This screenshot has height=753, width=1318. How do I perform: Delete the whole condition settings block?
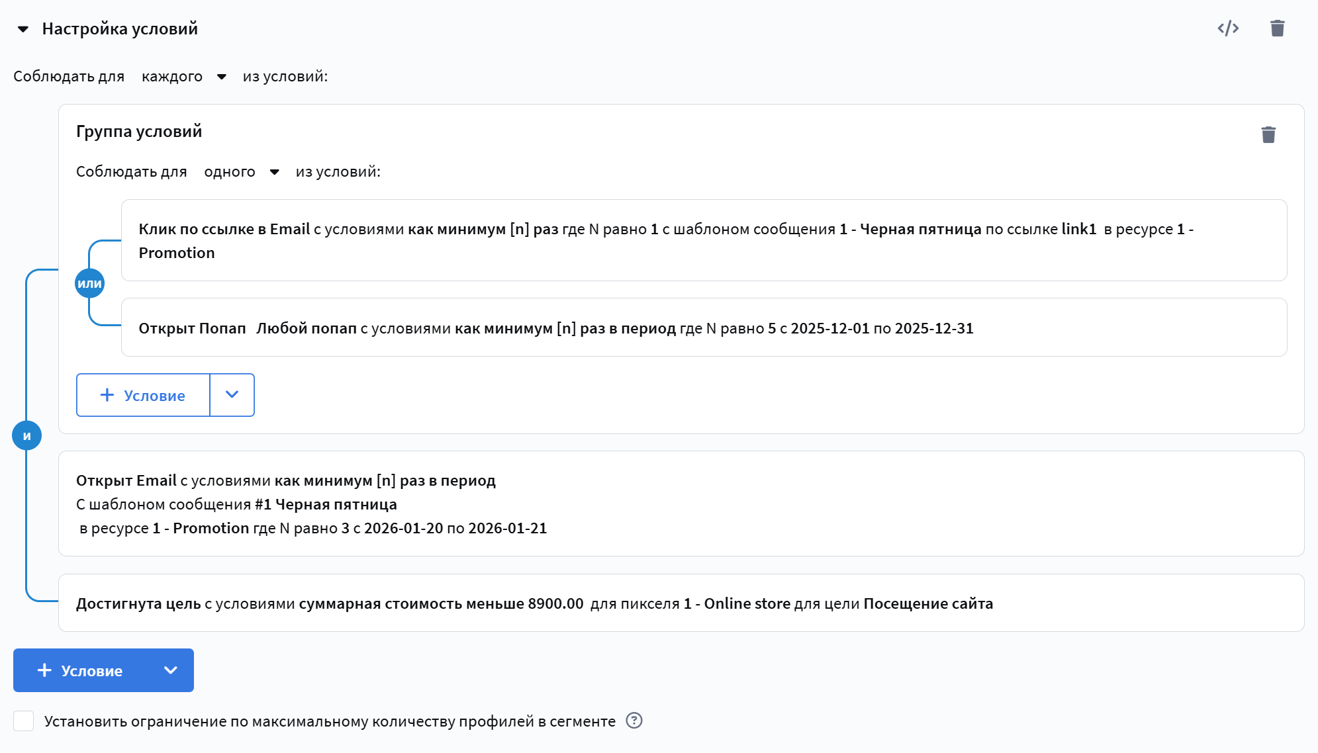(x=1277, y=28)
